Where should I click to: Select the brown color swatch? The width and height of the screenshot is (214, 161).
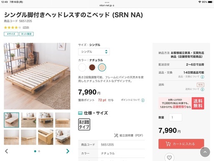[92, 67]
